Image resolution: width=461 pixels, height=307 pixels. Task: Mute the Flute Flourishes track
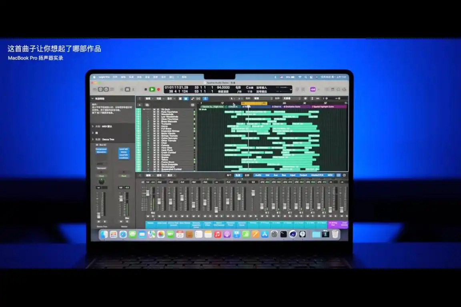[154, 112]
